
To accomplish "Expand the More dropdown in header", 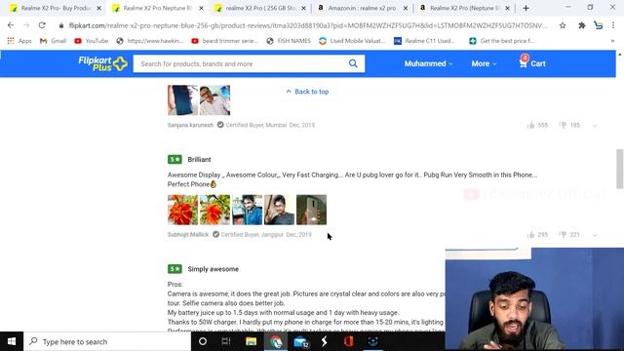I will [484, 63].
